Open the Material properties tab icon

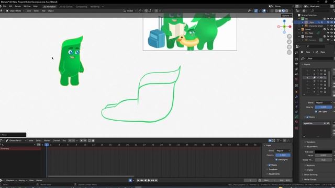coord(296,122)
